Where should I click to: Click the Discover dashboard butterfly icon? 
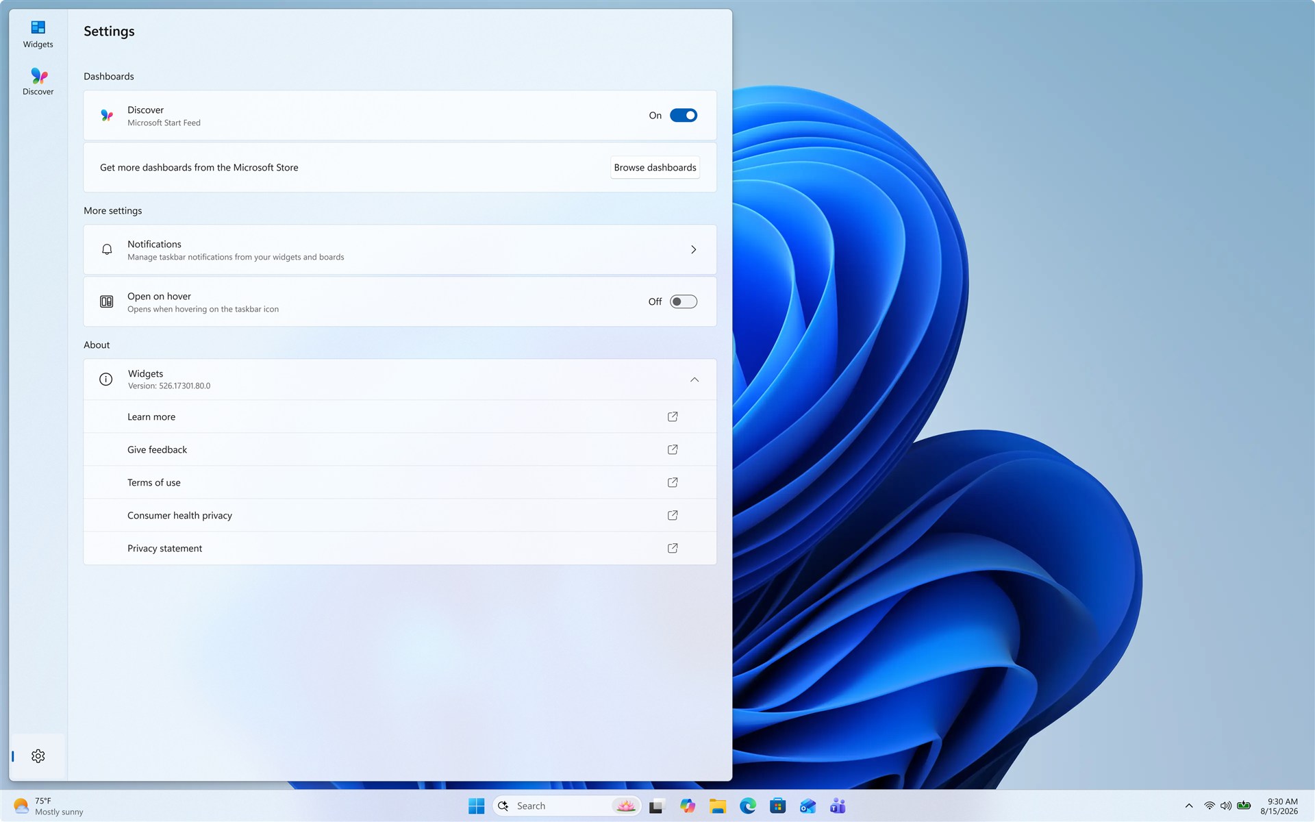pyautogui.click(x=107, y=116)
